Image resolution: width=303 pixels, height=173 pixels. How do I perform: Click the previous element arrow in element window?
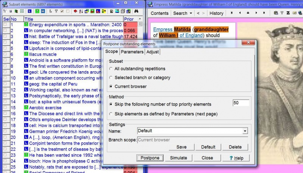tap(240, 13)
